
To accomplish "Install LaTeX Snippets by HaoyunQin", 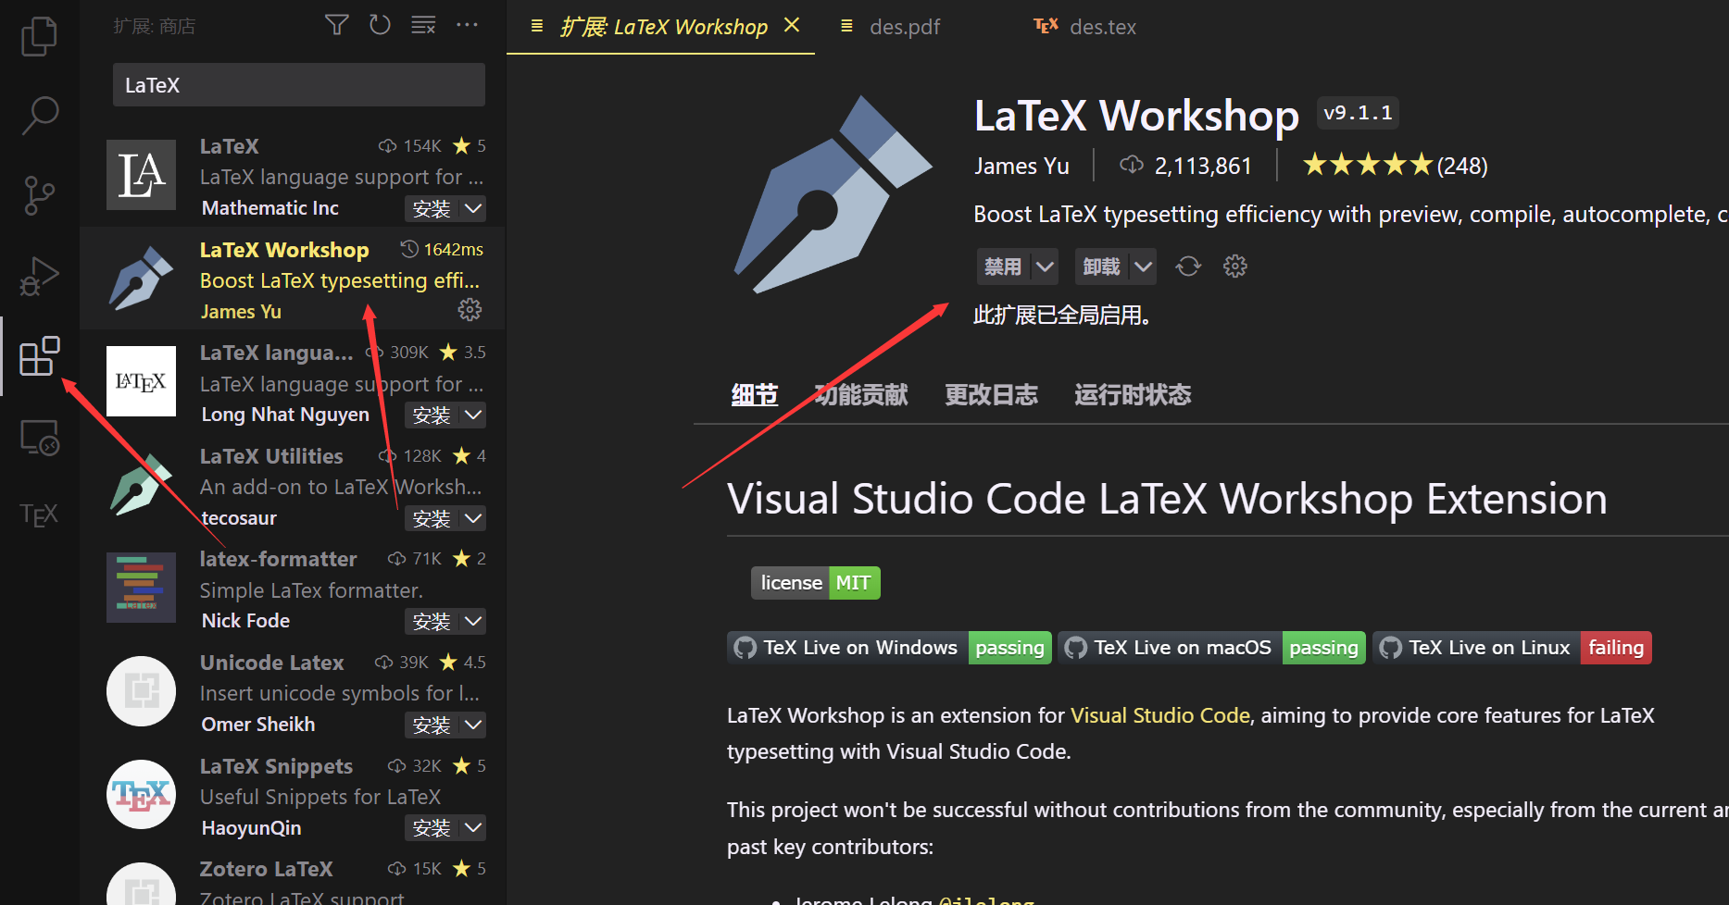I will point(432,827).
